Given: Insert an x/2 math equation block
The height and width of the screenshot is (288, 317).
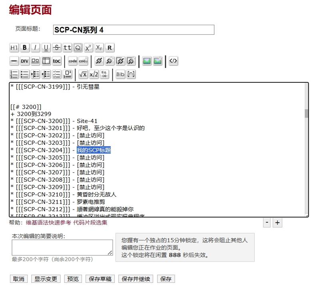Looking at the screenshot, I should 94,74.
